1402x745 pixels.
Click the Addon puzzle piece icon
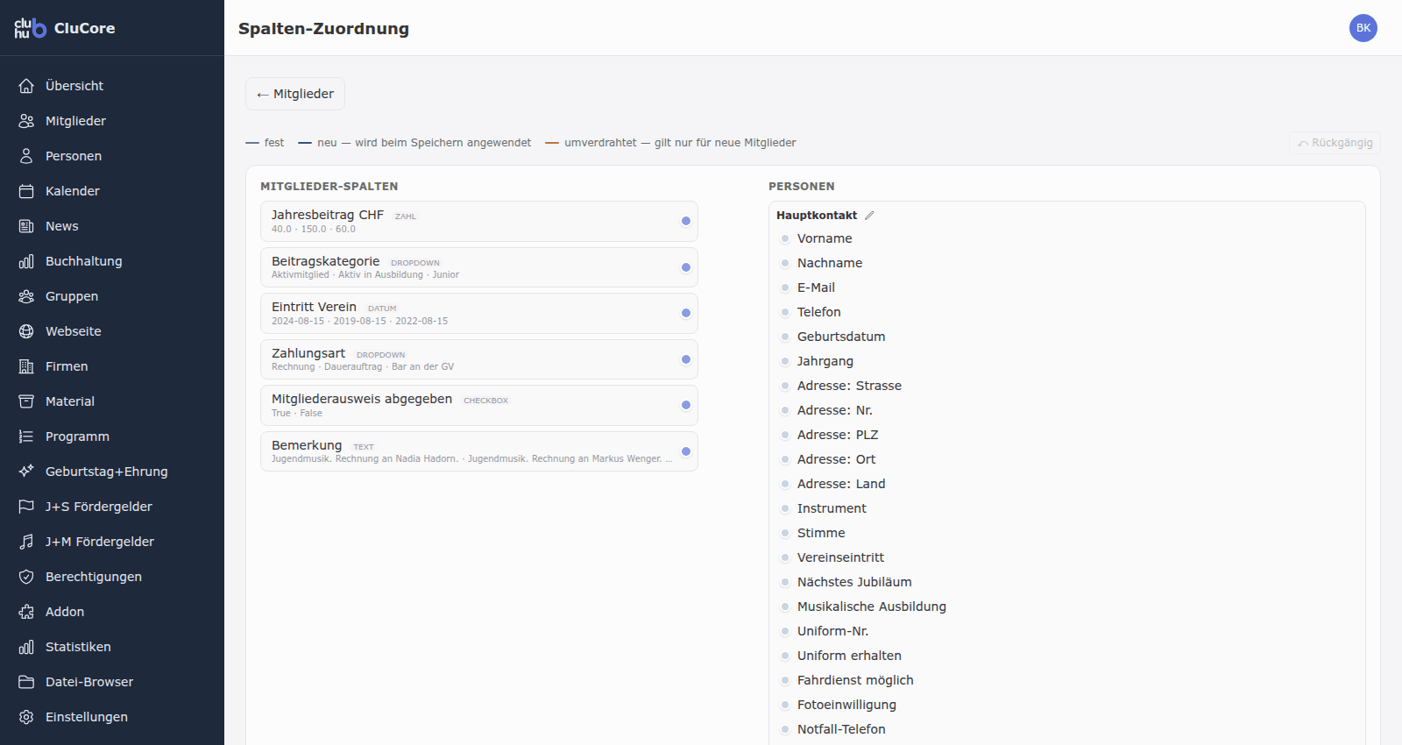click(x=26, y=612)
